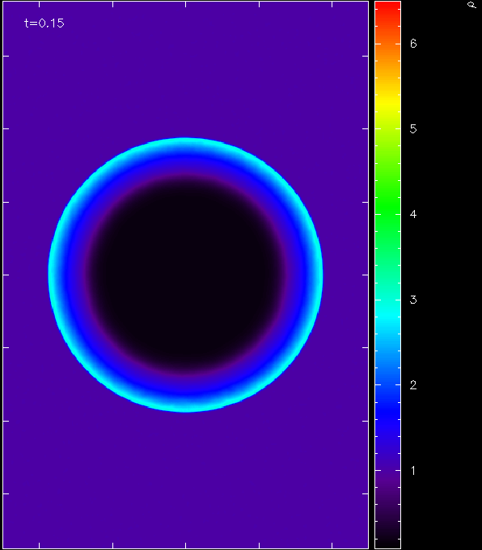Image resolution: width=482 pixels, height=550 pixels.
Task: Select the deep blue band of the colorbar
Action: [388, 419]
